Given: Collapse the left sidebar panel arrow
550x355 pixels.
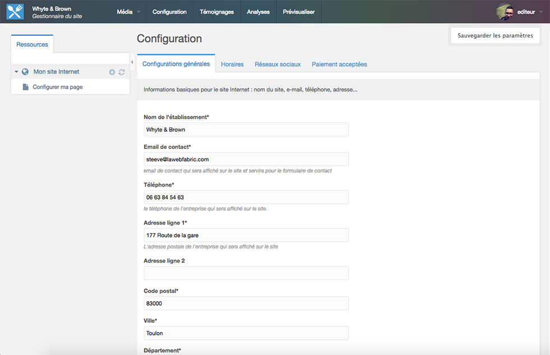Looking at the screenshot, I should [x=132, y=62].
